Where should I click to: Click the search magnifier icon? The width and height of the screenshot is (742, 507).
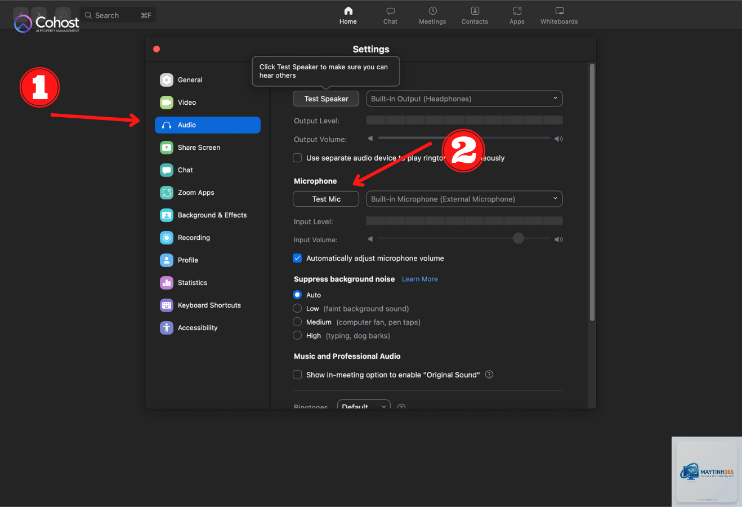(x=88, y=15)
